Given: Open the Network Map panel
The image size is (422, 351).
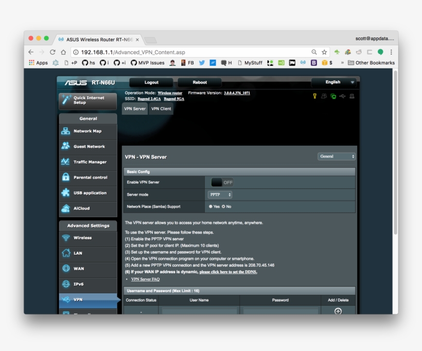Looking at the screenshot, I should coord(88,131).
